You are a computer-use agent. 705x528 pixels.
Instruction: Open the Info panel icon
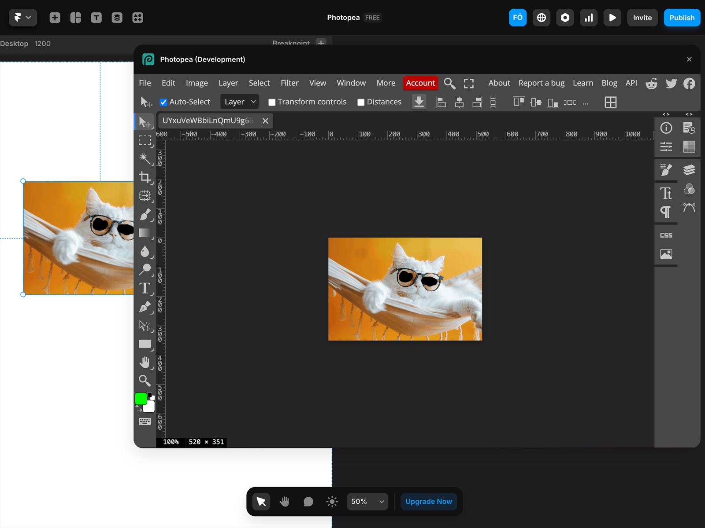pyautogui.click(x=666, y=128)
